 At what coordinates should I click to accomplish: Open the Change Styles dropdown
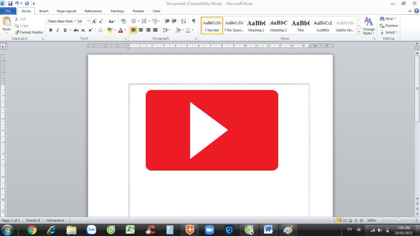pyautogui.click(x=369, y=26)
